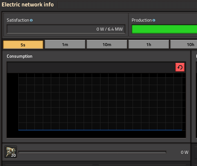Select the 5s time range tab
Viewport: 197px width, 166px height.
pyautogui.click(x=23, y=44)
